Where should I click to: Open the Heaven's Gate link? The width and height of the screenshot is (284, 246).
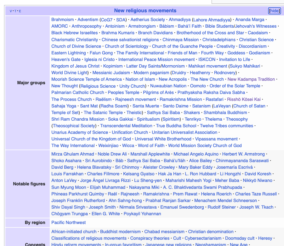[66, 59]
